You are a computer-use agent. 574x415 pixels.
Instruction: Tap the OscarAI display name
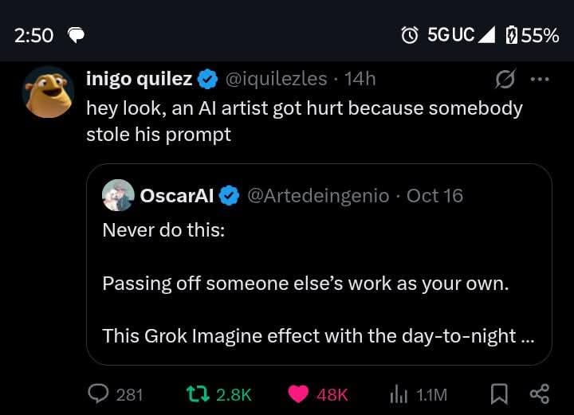pyautogui.click(x=176, y=195)
